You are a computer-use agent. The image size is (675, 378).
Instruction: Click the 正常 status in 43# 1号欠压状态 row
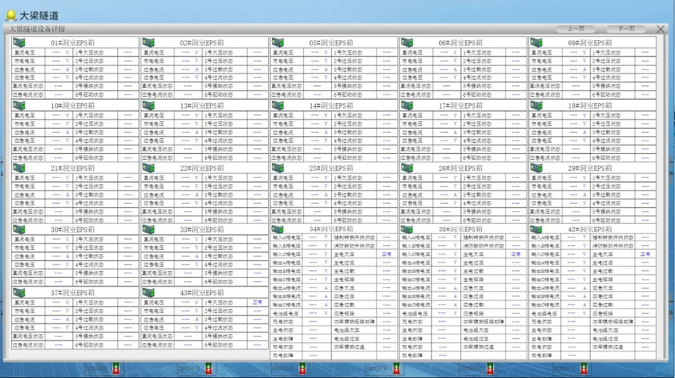[258, 302]
